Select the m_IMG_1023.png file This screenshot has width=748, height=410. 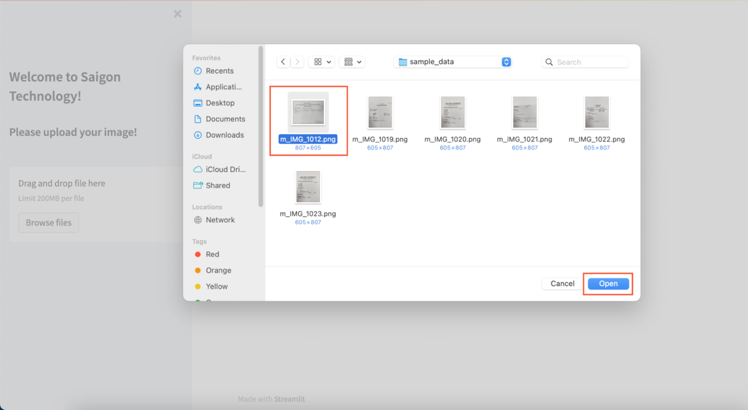coord(308,187)
